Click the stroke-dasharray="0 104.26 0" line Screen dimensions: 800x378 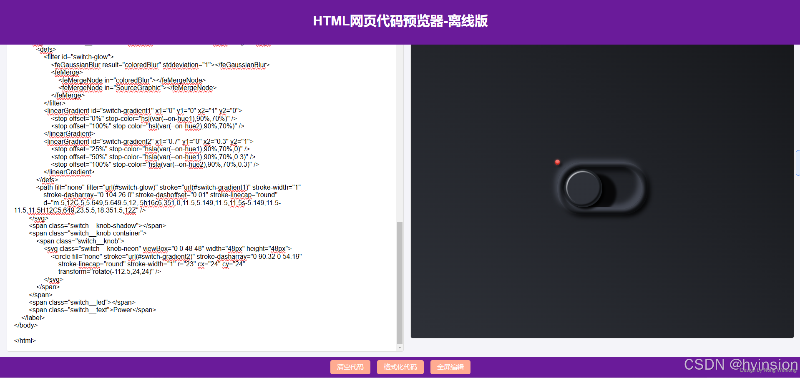161,195
